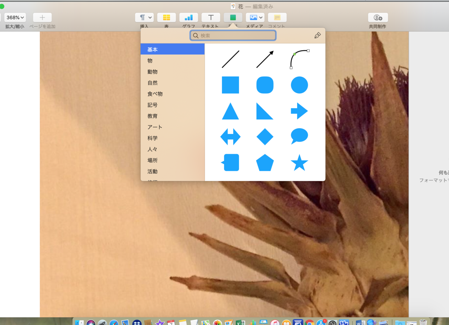Image resolution: width=449 pixels, height=325 pixels.
Task: Insert the pentagon shape
Action: [265, 163]
